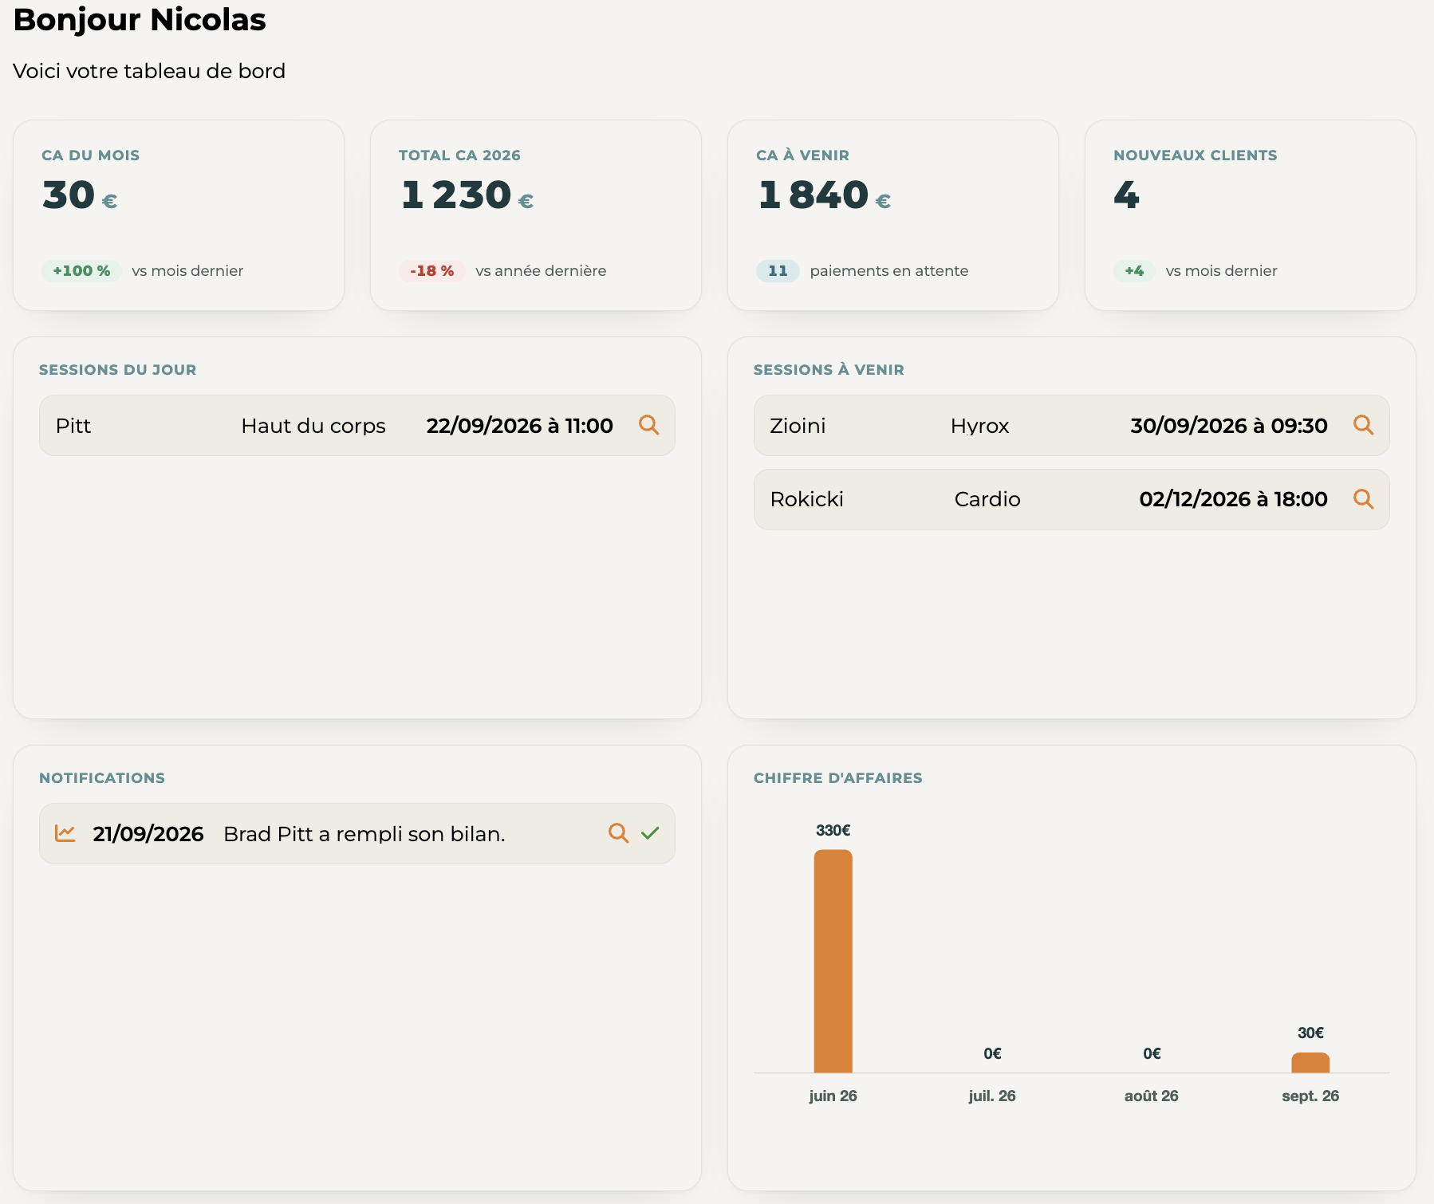Select the Rokicki client name
The height and width of the screenshot is (1204, 1434).
coord(806,499)
